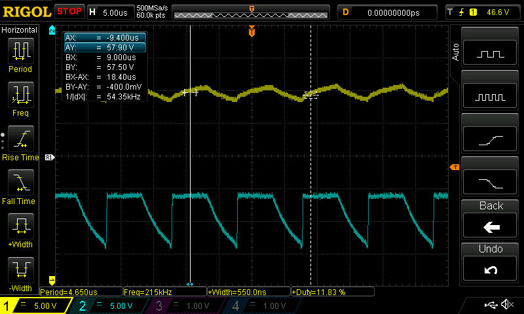This screenshot has height=314, width=524.
Task: Select the +Width measurement icon
Action: click(x=21, y=226)
